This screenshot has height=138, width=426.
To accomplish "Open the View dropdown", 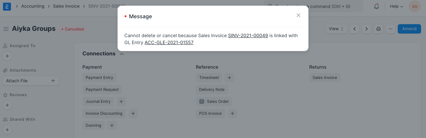I will [336, 29].
